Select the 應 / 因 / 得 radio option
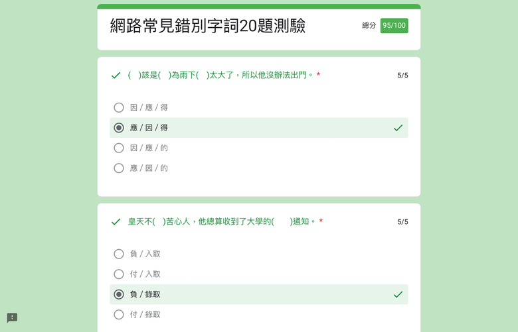Image resolution: width=518 pixels, height=332 pixels. 119,128
